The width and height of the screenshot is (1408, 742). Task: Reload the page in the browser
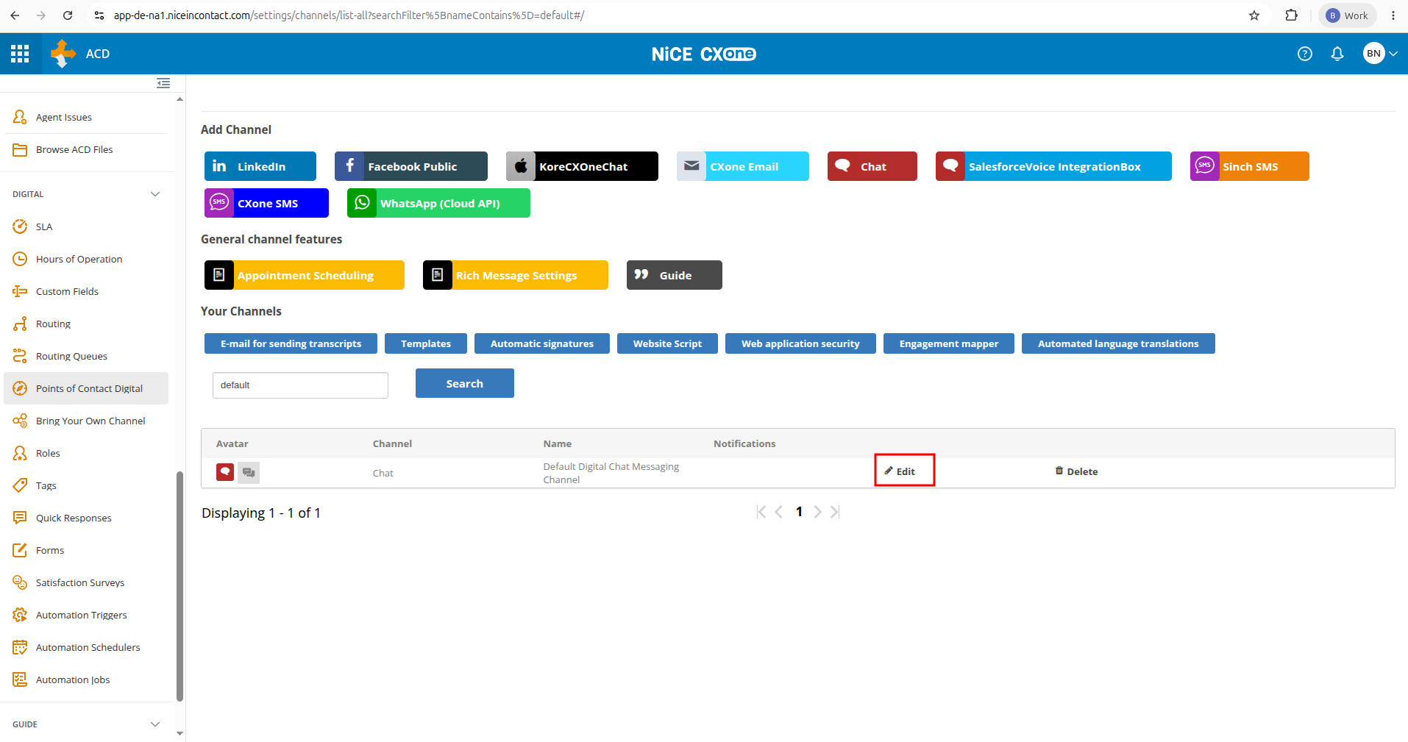(68, 15)
